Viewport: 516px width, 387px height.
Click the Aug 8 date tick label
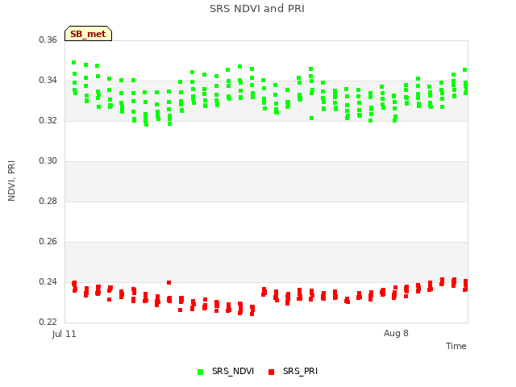(396, 333)
